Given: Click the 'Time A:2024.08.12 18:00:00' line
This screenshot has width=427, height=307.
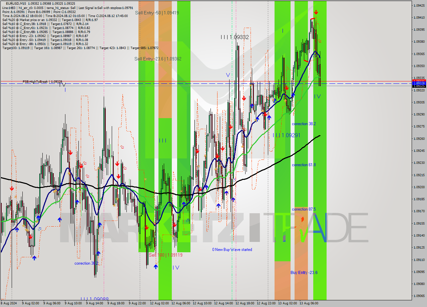Looking at the screenshot, I should click(x=65, y=16).
